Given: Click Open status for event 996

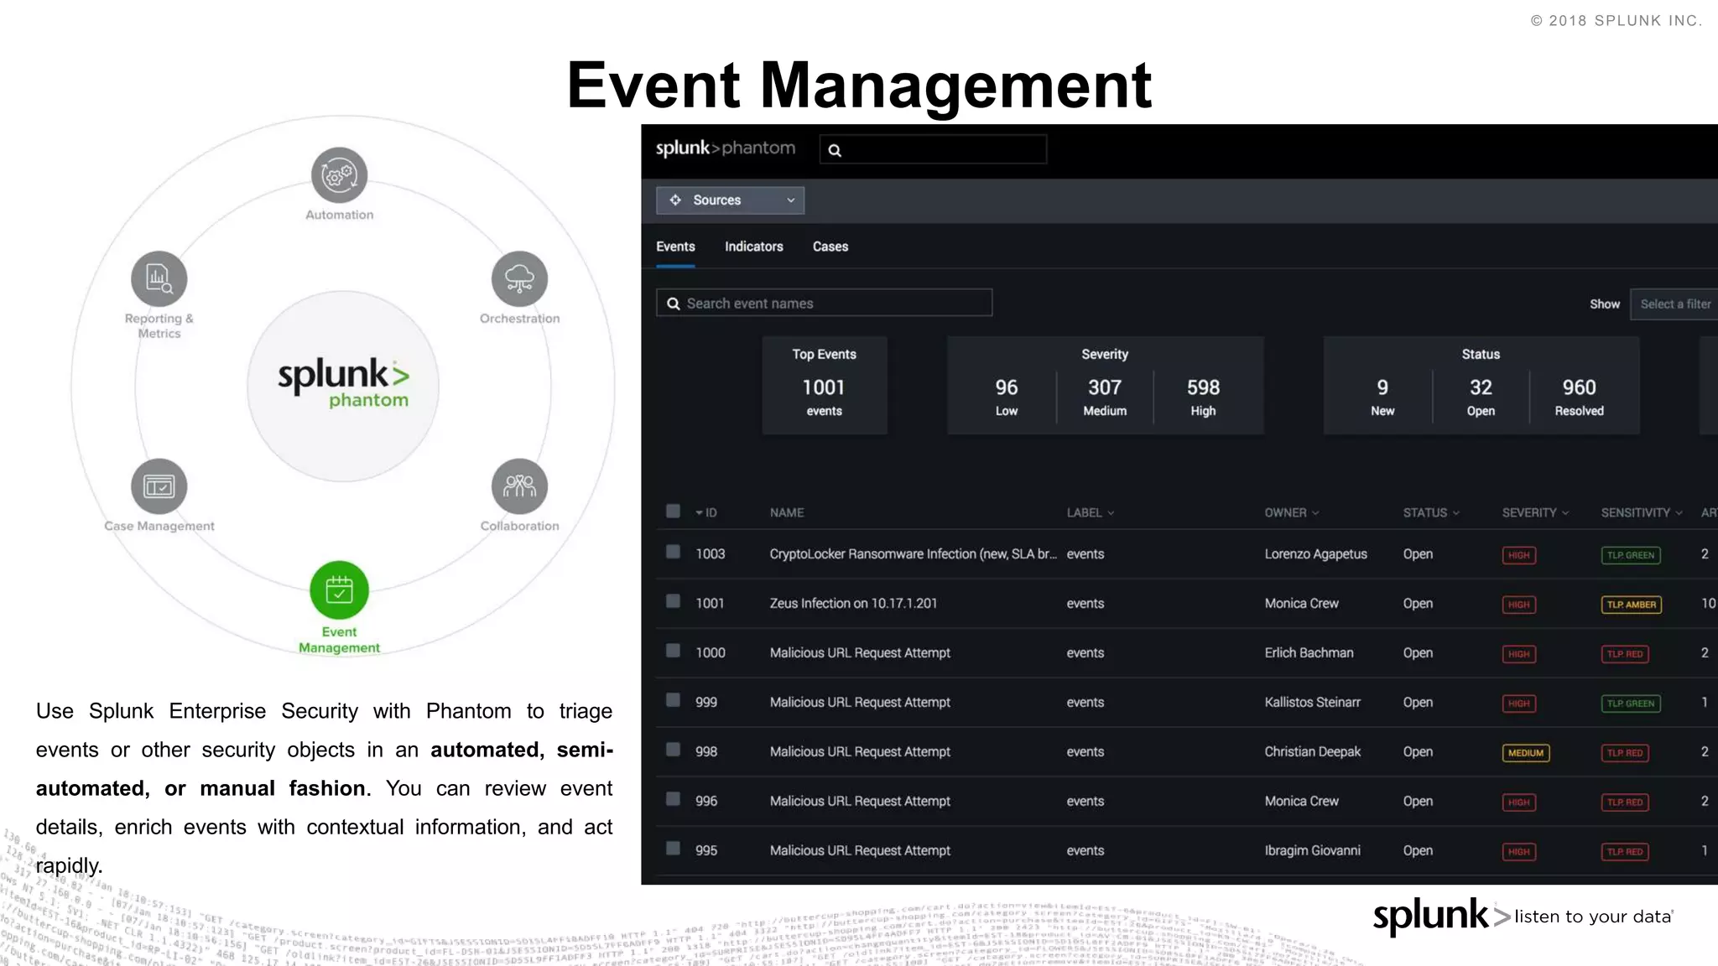Looking at the screenshot, I should pos(1418,802).
